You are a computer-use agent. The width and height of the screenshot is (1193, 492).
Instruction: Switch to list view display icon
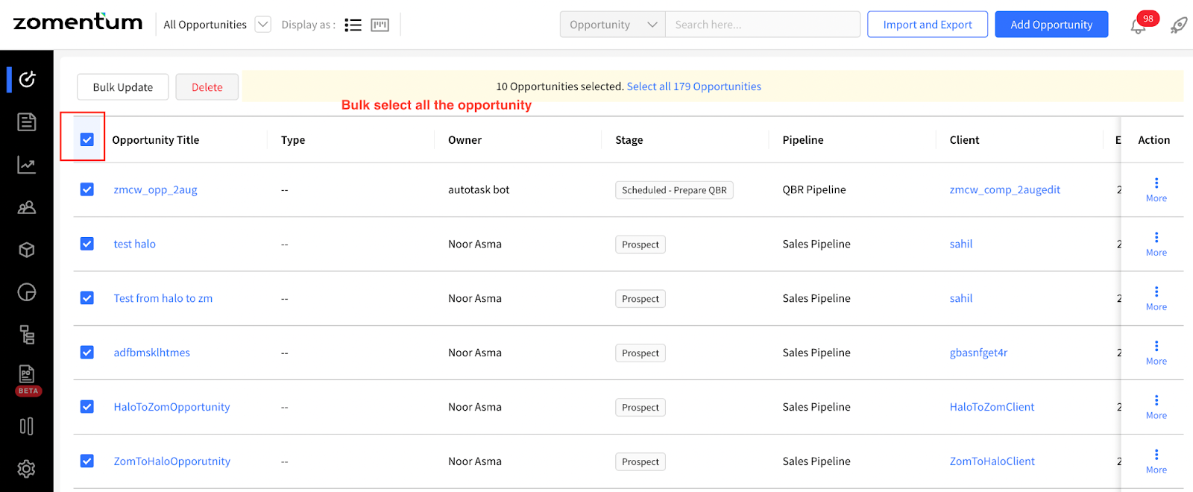pos(353,25)
